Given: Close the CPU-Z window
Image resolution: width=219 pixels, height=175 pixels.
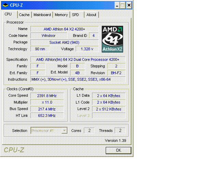Looking at the screenshot, I should pos(129,5).
